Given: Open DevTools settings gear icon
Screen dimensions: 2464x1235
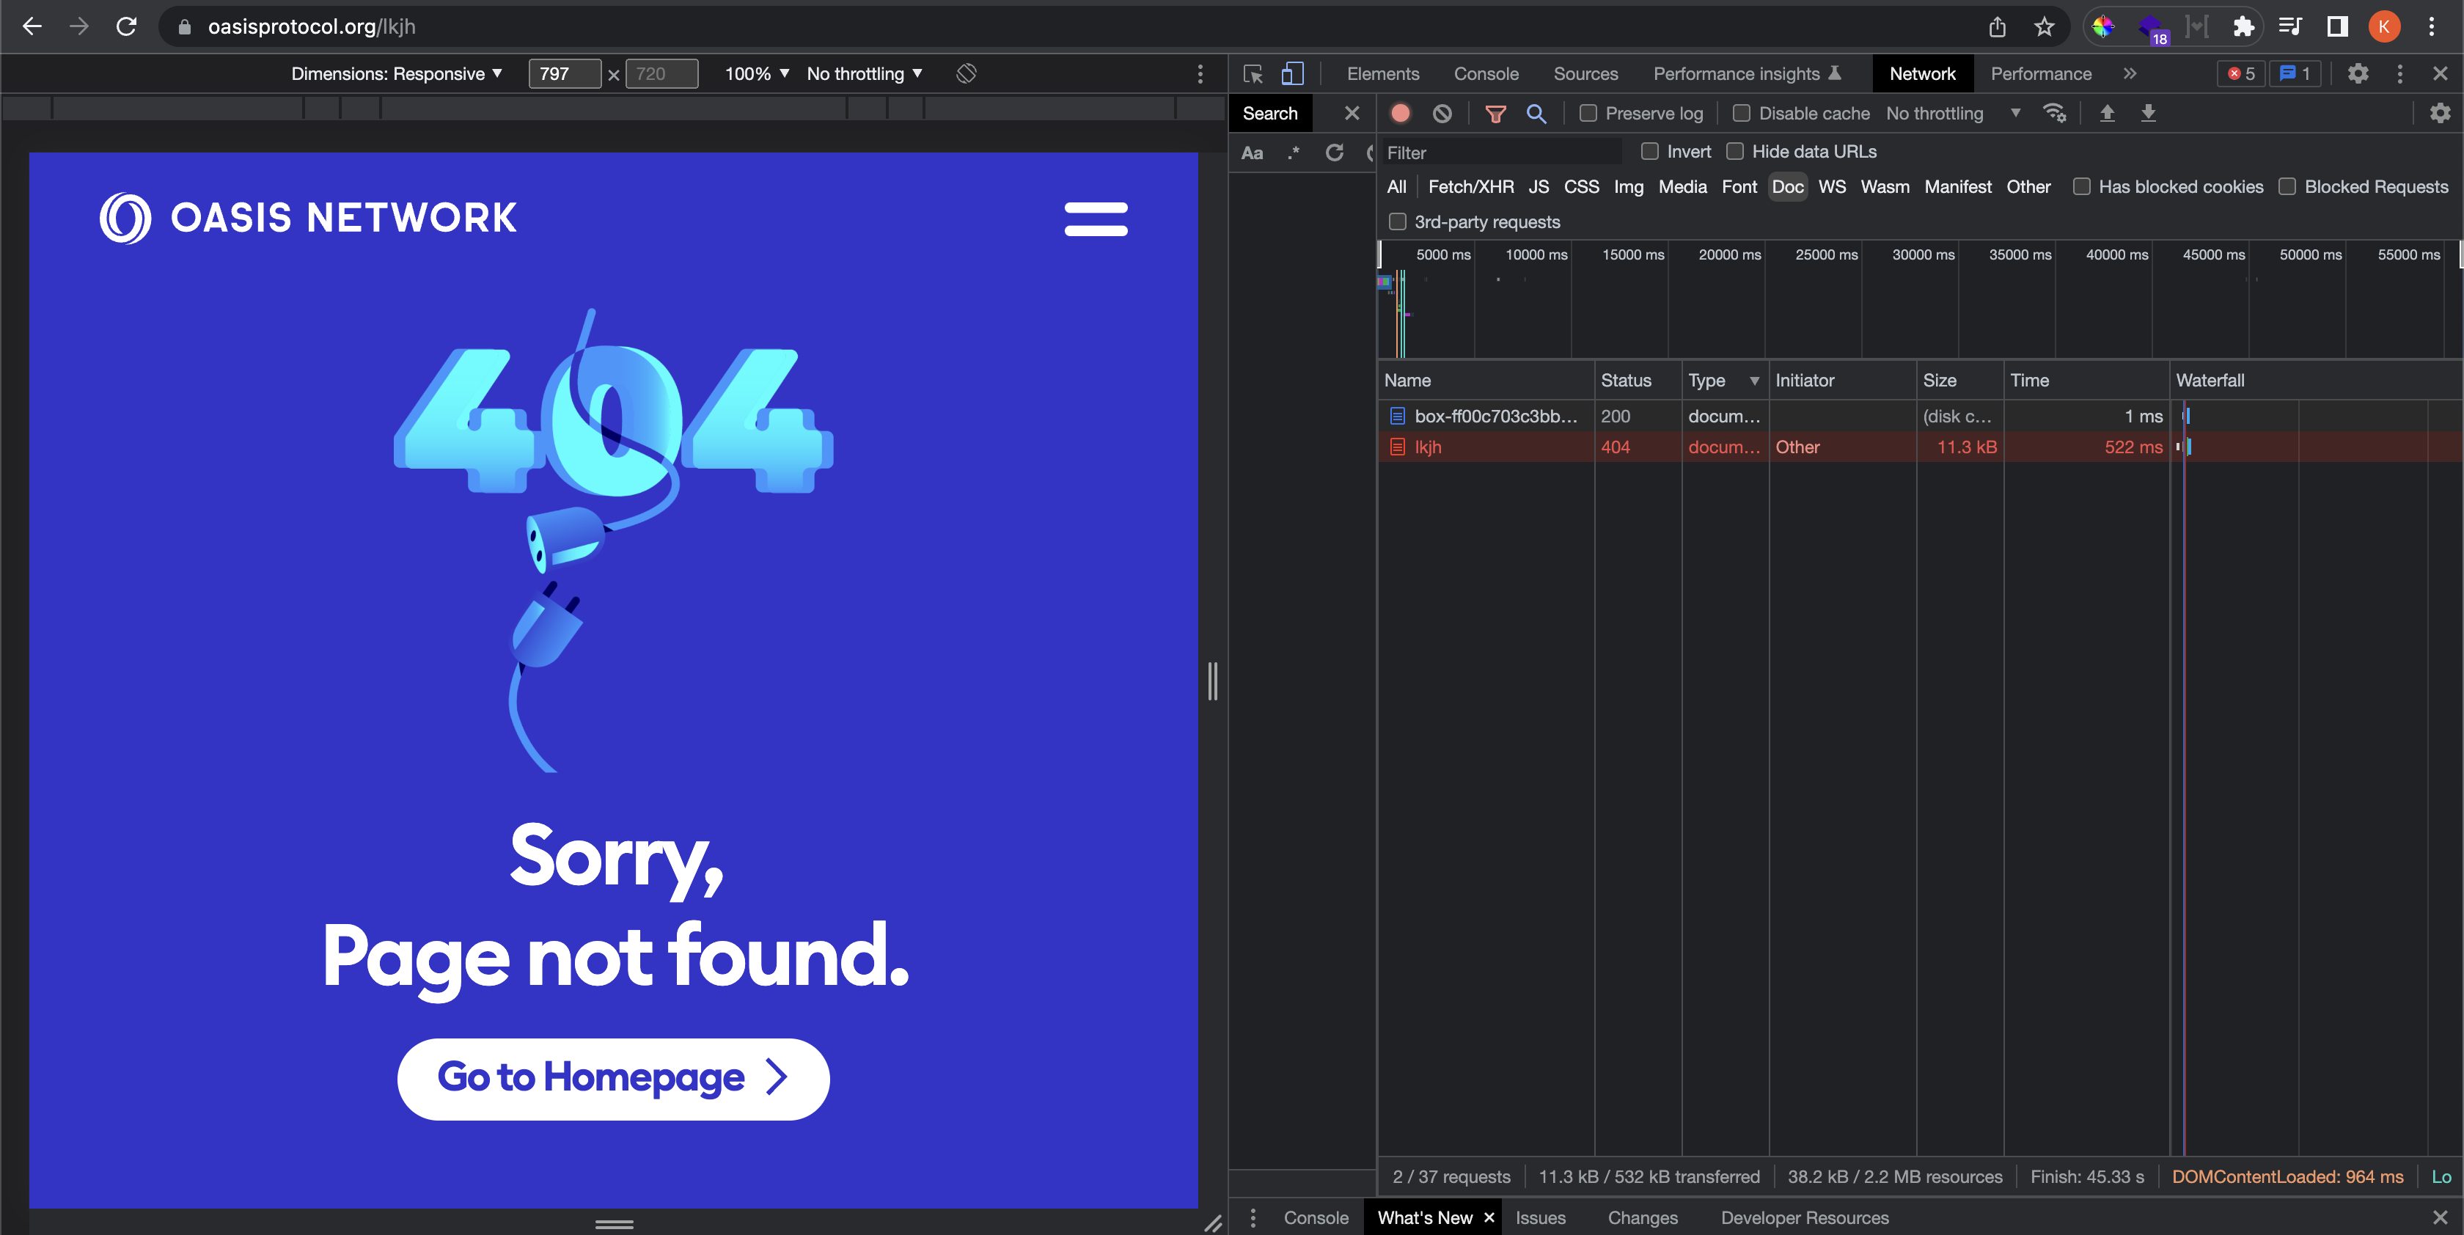Looking at the screenshot, I should (x=2358, y=73).
